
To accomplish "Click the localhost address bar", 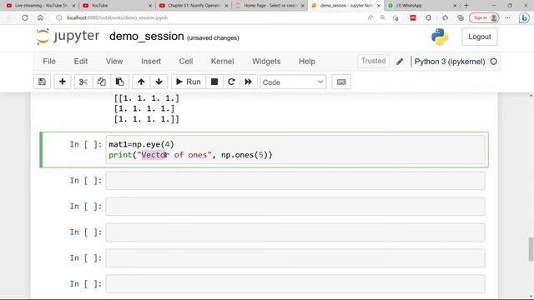I will (x=117, y=17).
